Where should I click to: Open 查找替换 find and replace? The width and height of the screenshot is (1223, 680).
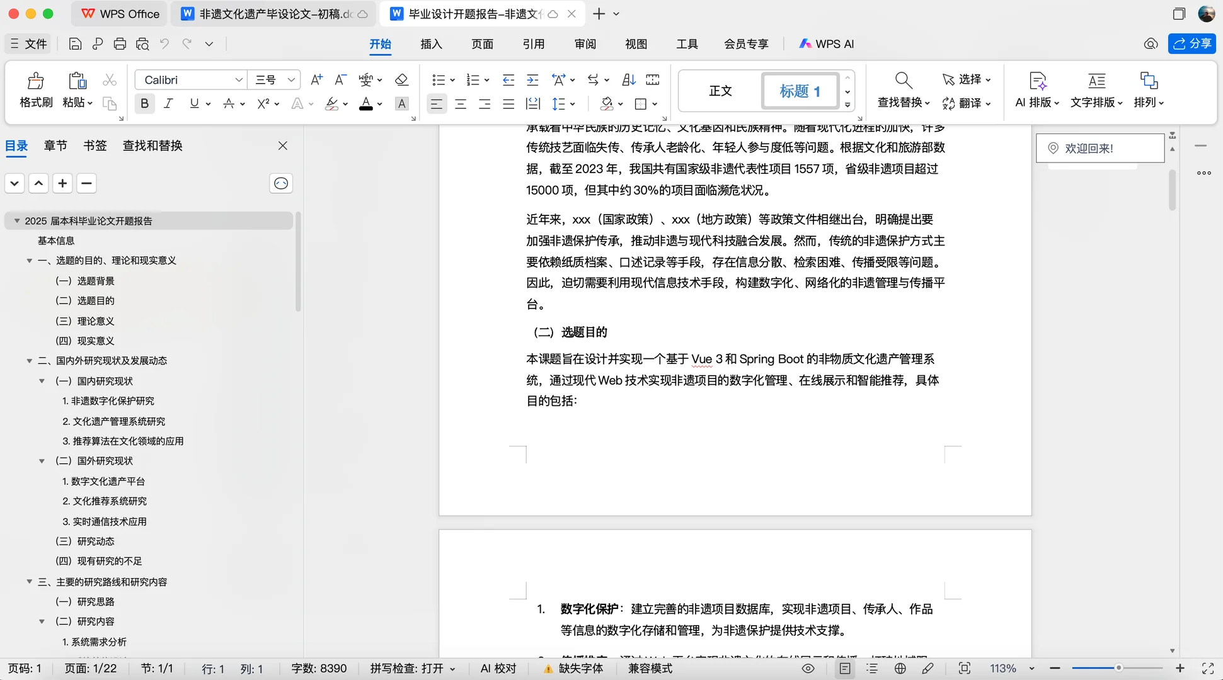902,89
